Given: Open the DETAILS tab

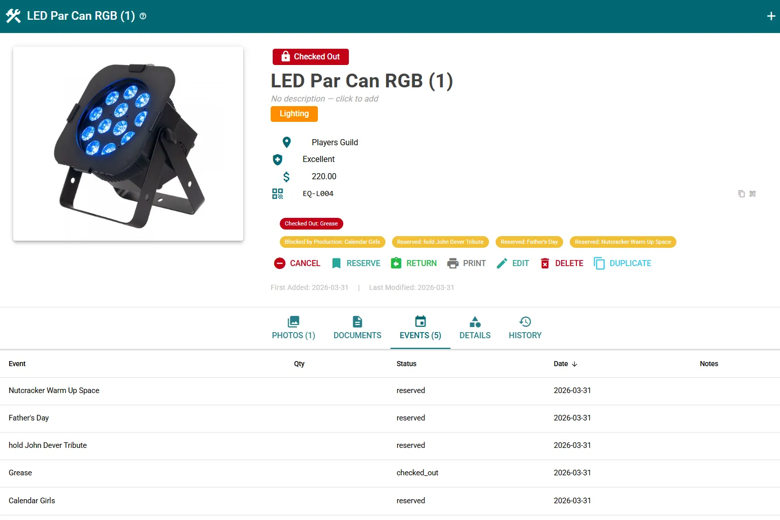Looking at the screenshot, I should [475, 328].
